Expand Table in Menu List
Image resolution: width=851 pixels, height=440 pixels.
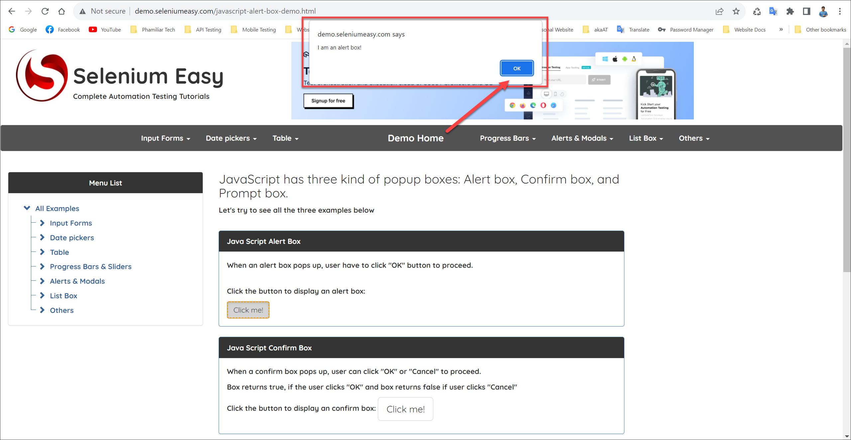pos(42,252)
